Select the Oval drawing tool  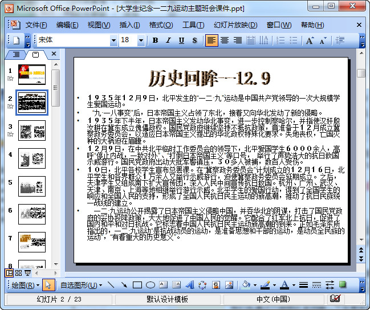(150, 284)
